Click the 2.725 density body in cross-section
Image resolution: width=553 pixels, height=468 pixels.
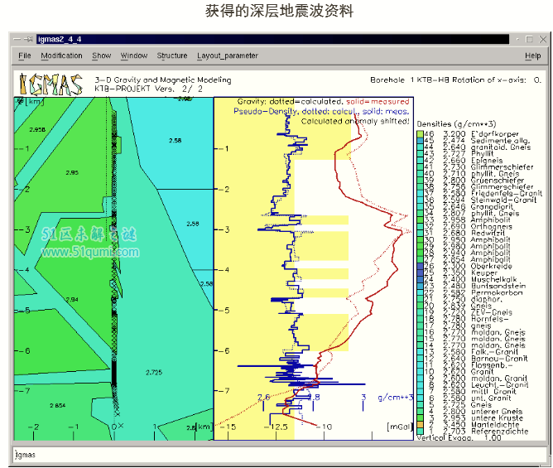point(153,373)
